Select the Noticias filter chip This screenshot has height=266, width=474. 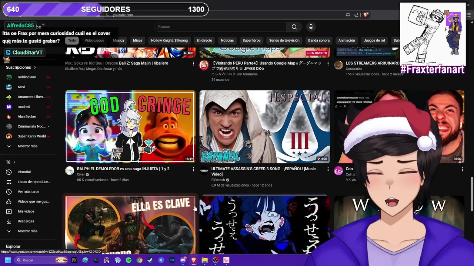point(227,40)
